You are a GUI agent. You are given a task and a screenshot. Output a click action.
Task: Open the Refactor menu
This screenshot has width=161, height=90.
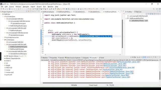[x=18, y=7]
